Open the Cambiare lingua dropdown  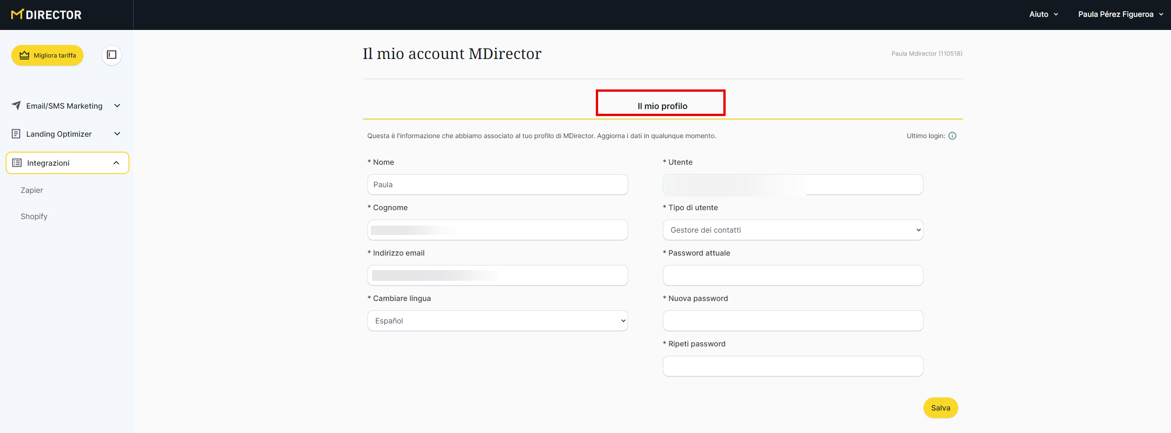(x=497, y=321)
